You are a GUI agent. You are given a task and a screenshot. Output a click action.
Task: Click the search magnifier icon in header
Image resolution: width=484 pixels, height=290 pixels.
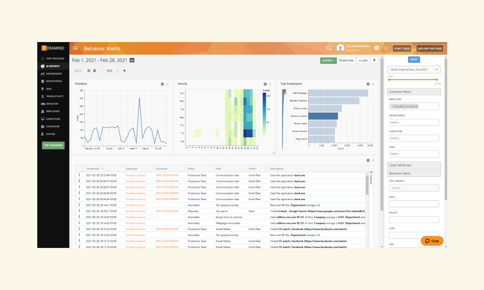pyautogui.click(x=329, y=48)
